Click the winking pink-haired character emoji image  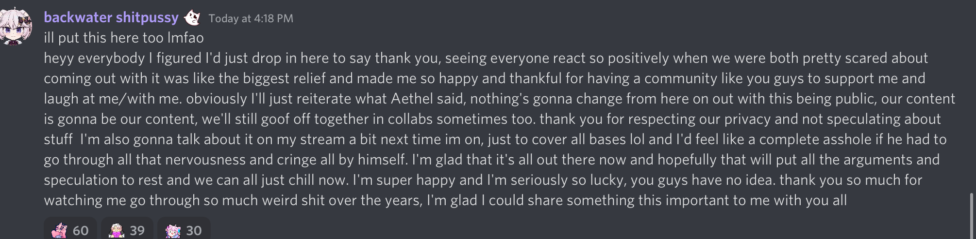coord(173,231)
